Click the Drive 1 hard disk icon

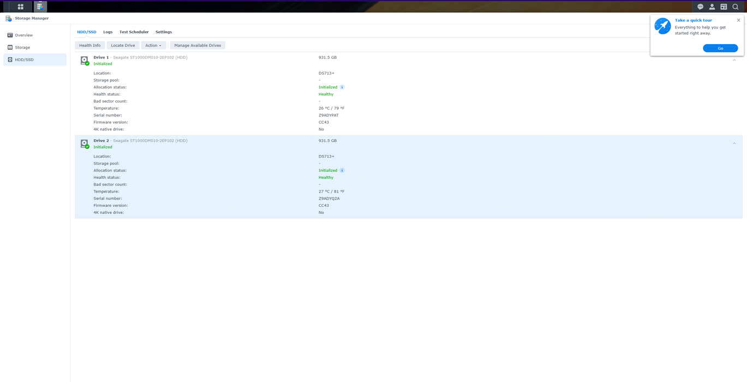(85, 60)
